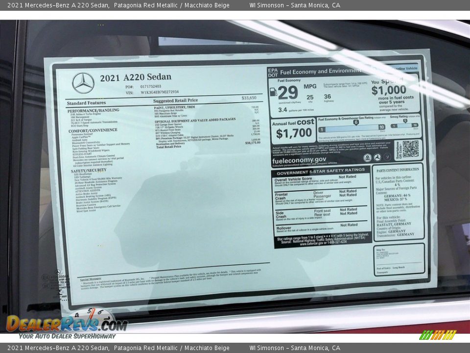Click WI Simonson - Santa Monica in top caption
This screenshot has width=470, height=353.
(295, 5)
